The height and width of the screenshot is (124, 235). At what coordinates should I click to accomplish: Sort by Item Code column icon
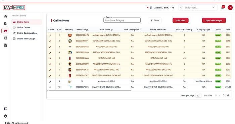87,30
